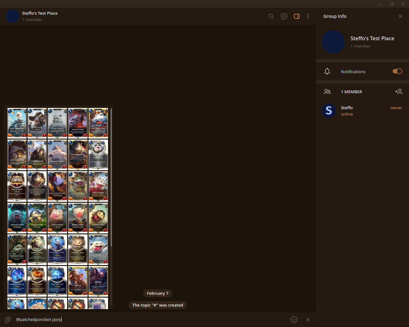409x327 pixels.
Task: Select the Espresso Snax card
Action: [x=78, y=249]
